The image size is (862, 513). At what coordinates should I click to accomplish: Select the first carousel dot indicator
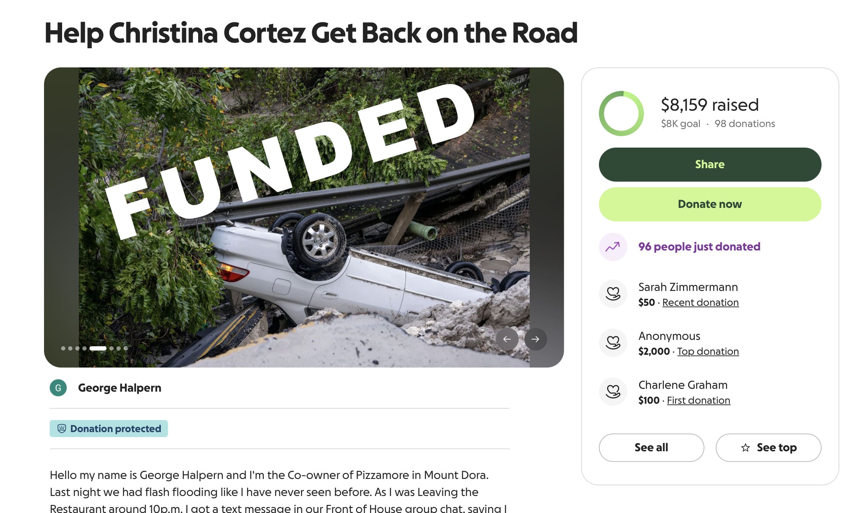63,348
